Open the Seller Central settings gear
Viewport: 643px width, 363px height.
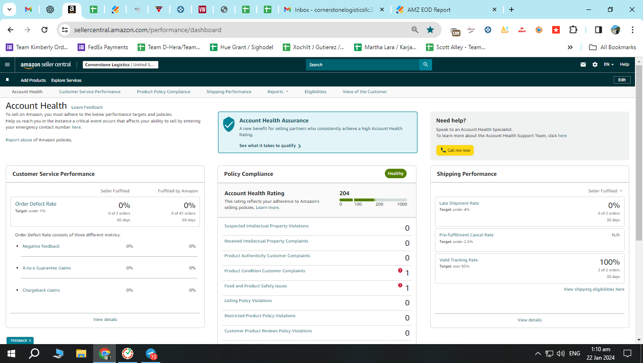point(595,65)
